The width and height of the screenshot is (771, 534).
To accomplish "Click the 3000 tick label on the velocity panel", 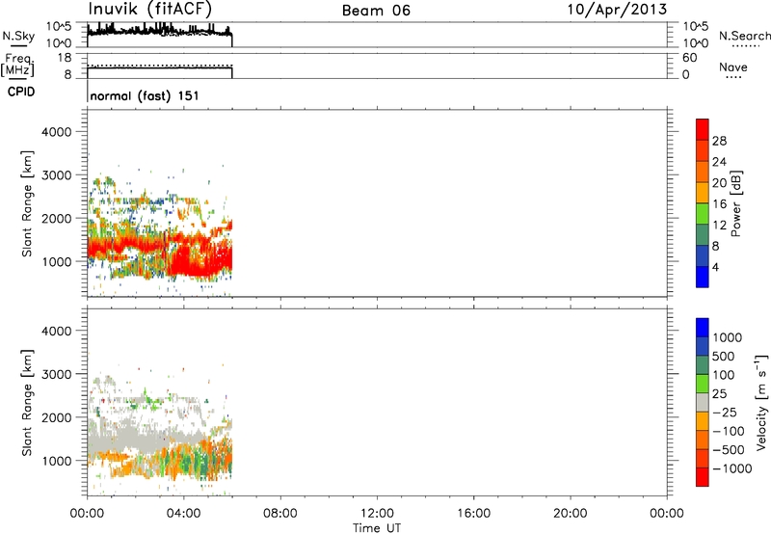I will click(x=57, y=374).
